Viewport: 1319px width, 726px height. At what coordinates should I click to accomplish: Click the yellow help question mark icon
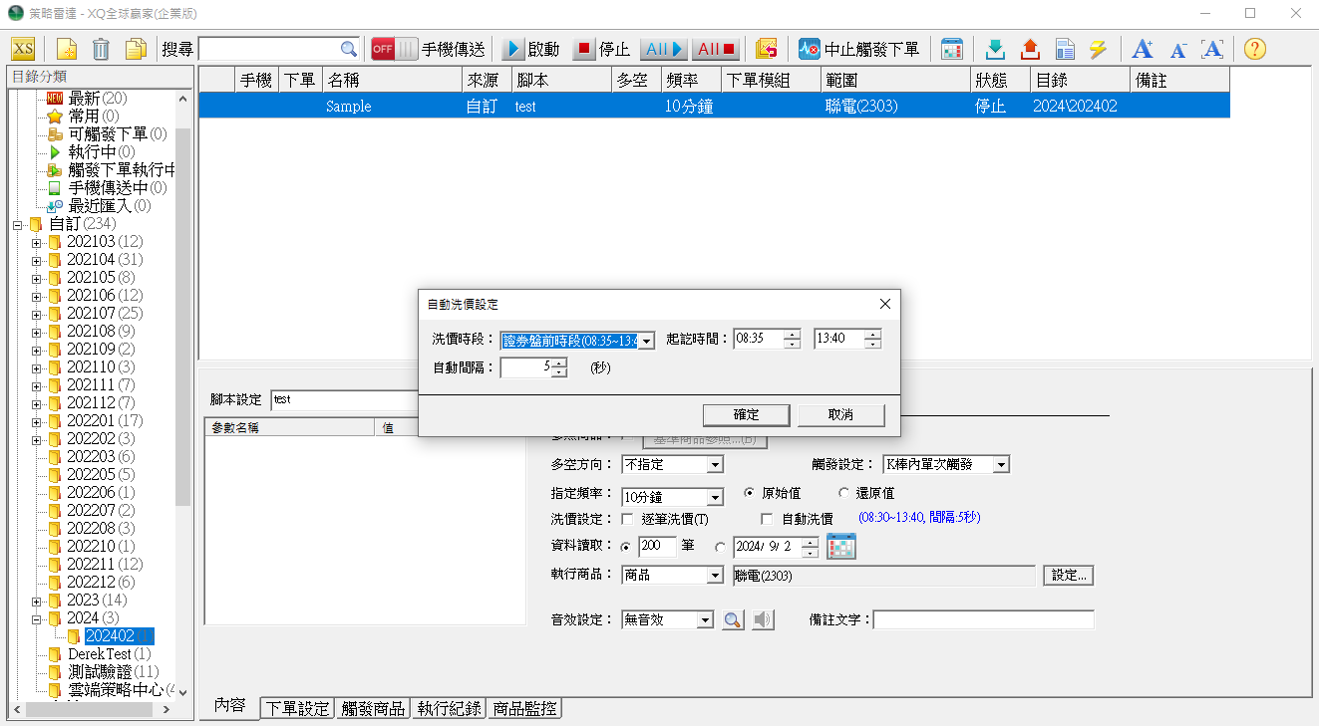click(1255, 49)
